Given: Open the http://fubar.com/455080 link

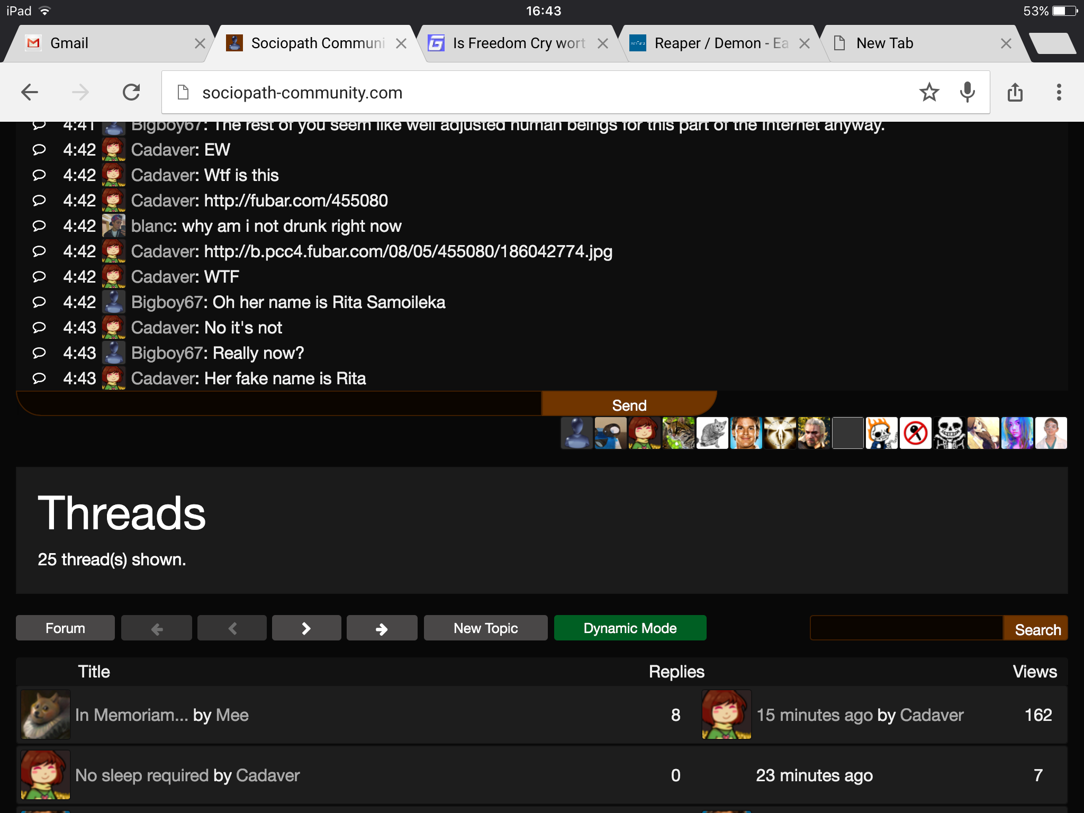Looking at the screenshot, I should 296,201.
